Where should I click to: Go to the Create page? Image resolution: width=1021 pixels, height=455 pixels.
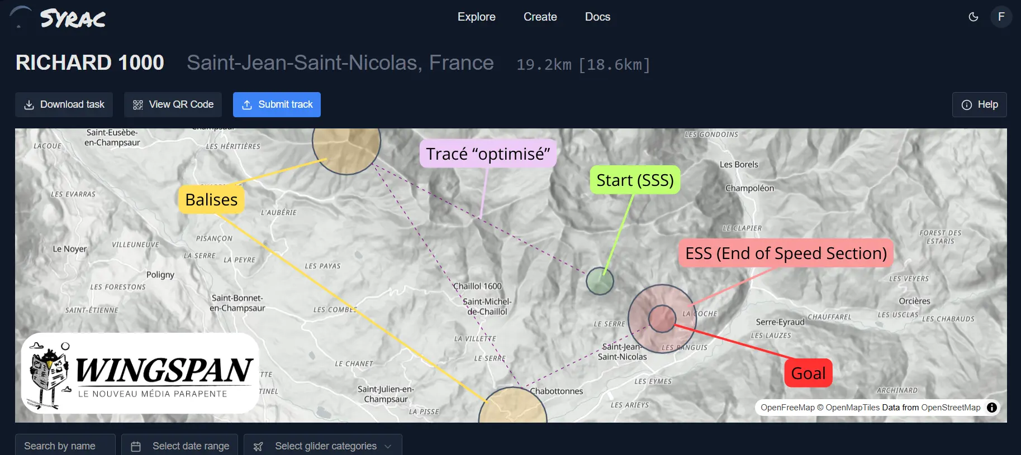tap(540, 17)
